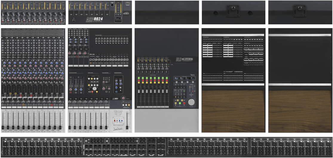Click the white-labelled patchbay panel
This screenshot has height=158, width=333.
[x=233, y=60]
